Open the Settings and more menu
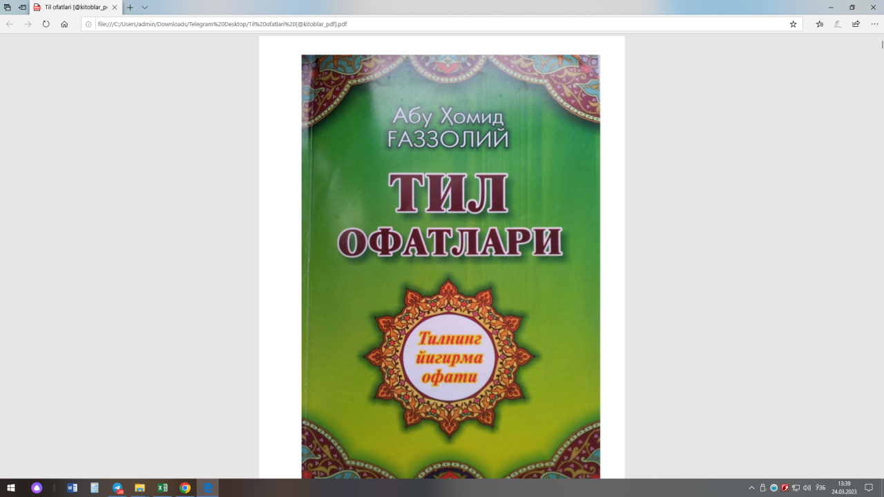884x497 pixels. (x=874, y=23)
